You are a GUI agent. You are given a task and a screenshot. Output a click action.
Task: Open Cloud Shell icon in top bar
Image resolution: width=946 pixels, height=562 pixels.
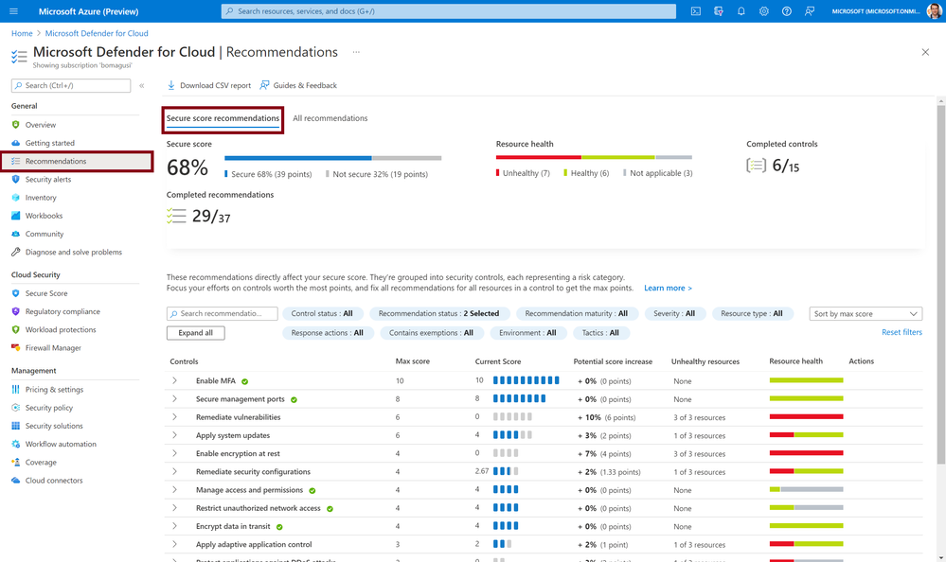click(x=696, y=10)
